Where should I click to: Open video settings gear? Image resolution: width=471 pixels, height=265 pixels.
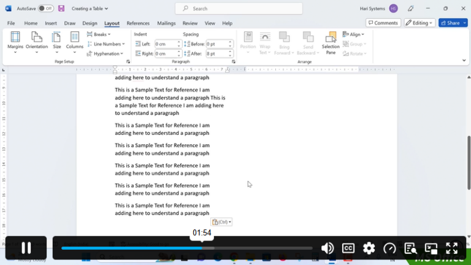pyautogui.click(x=369, y=248)
